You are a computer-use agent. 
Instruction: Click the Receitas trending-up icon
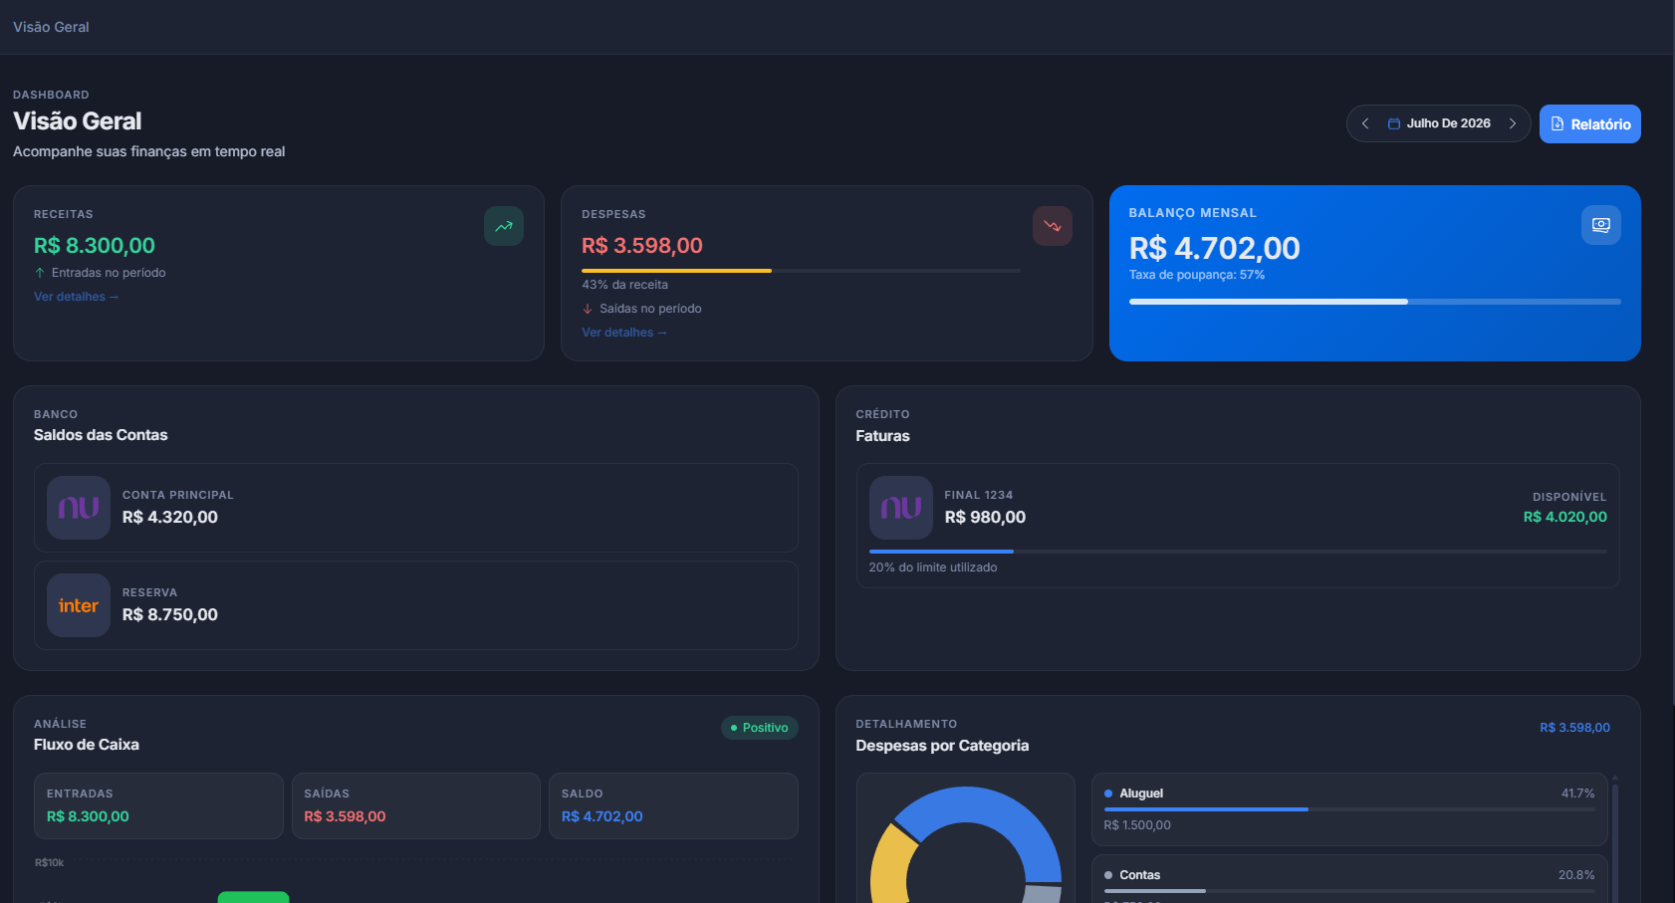coord(504,226)
